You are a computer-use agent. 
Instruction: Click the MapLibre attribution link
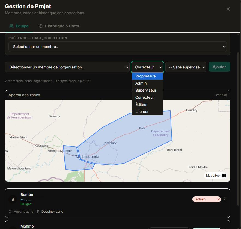click(x=213, y=176)
